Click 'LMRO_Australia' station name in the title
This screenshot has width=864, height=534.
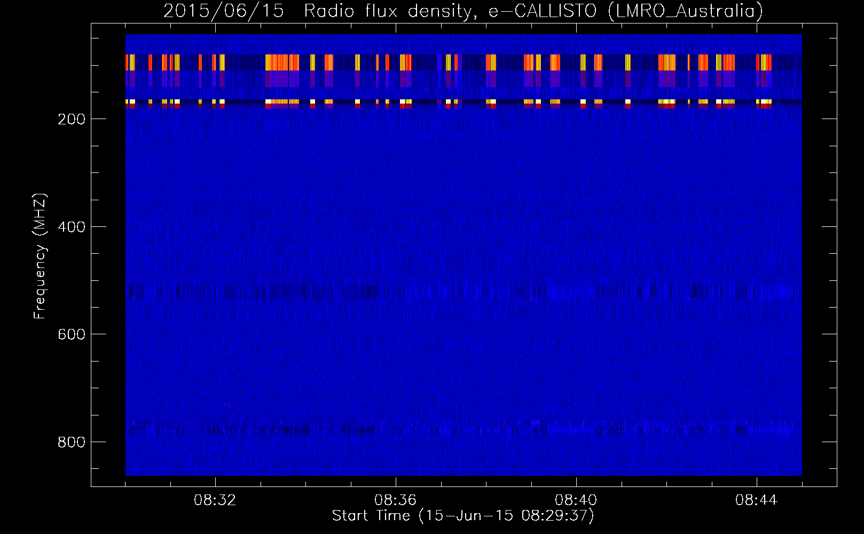point(686,11)
